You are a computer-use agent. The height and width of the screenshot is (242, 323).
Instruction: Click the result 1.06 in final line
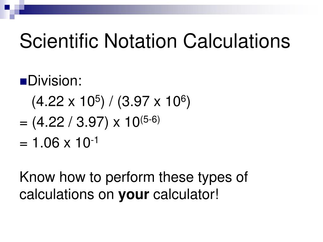point(46,143)
